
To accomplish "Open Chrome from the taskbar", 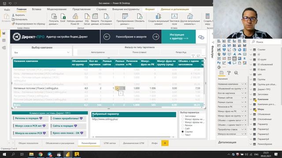I will point(40,154).
